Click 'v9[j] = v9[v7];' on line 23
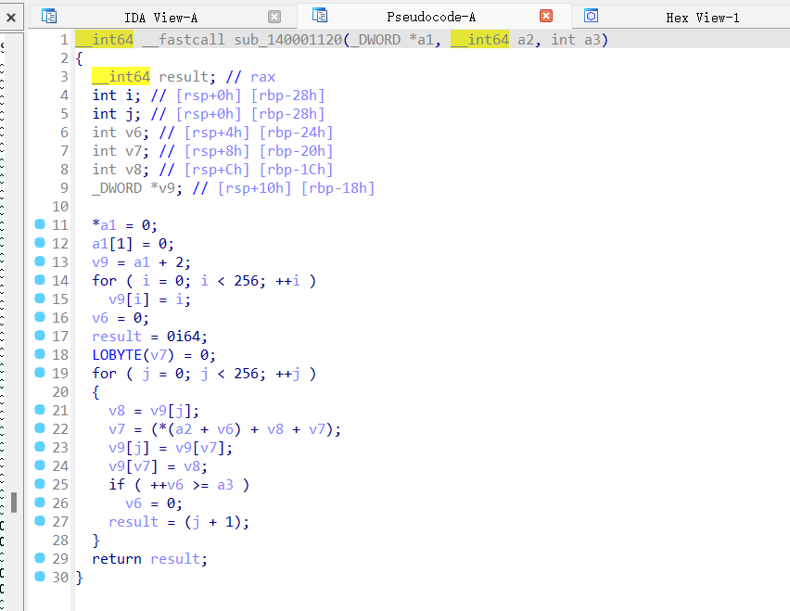This screenshot has height=611, width=790. pos(171,448)
